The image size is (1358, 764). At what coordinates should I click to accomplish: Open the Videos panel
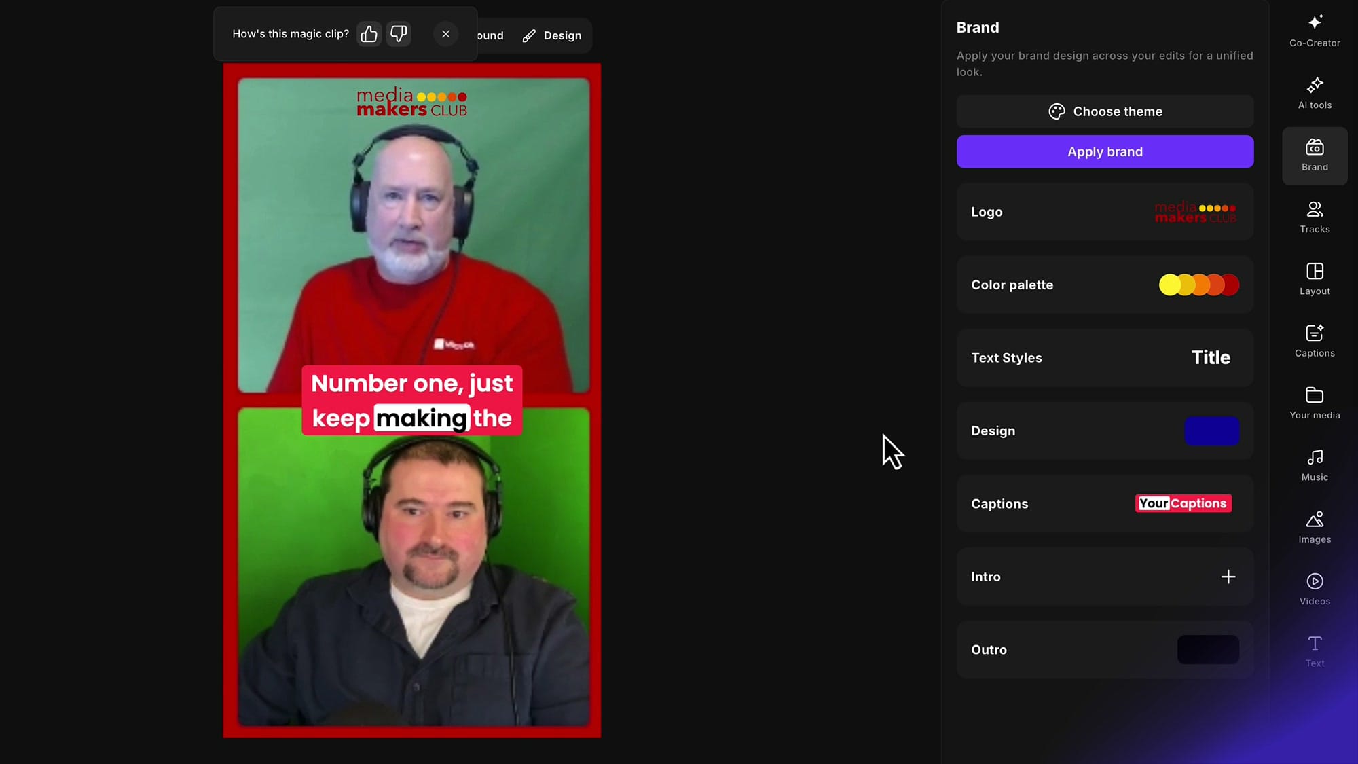pos(1315,588)
